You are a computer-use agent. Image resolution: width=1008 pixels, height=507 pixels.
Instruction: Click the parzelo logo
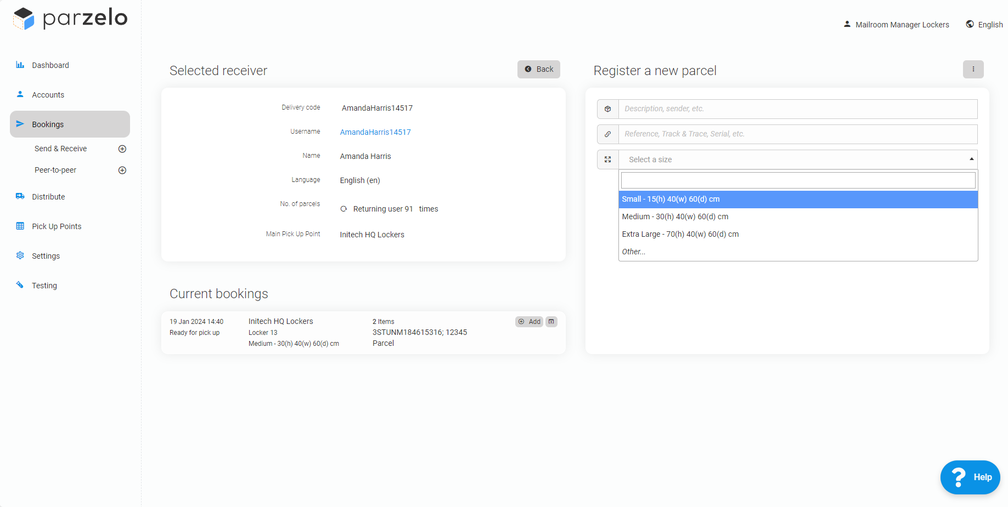[70, 19]
